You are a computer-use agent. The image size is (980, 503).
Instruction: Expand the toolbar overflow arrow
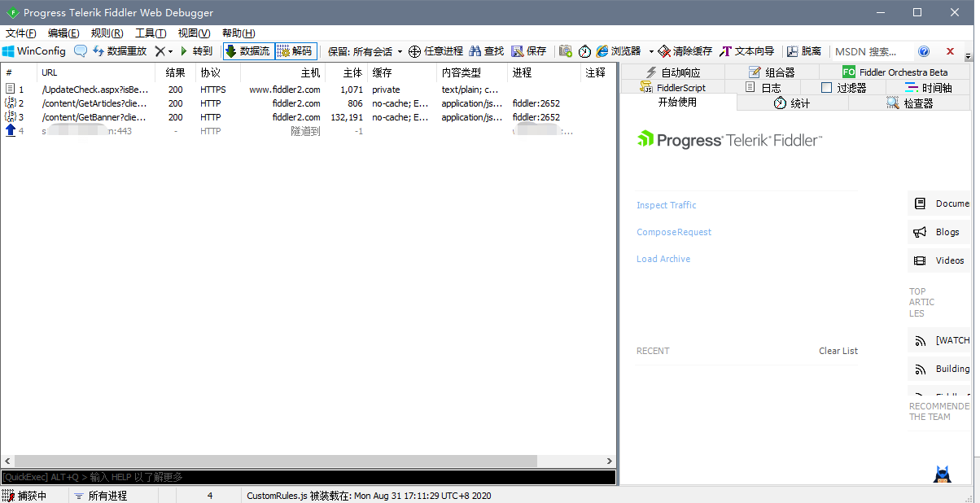(969, 56)
